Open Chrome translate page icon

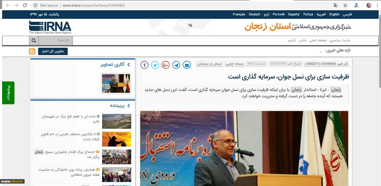point(336,5)
